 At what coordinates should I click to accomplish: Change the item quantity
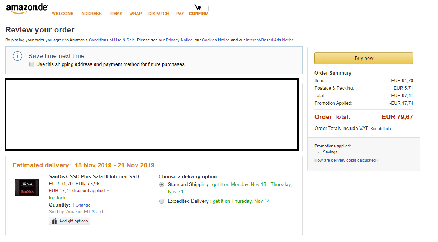83,205
